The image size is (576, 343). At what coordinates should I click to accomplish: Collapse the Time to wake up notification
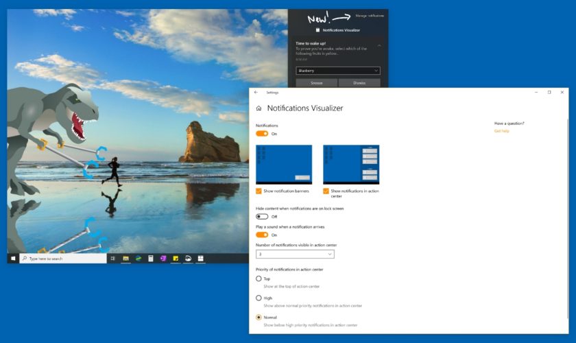380,45
